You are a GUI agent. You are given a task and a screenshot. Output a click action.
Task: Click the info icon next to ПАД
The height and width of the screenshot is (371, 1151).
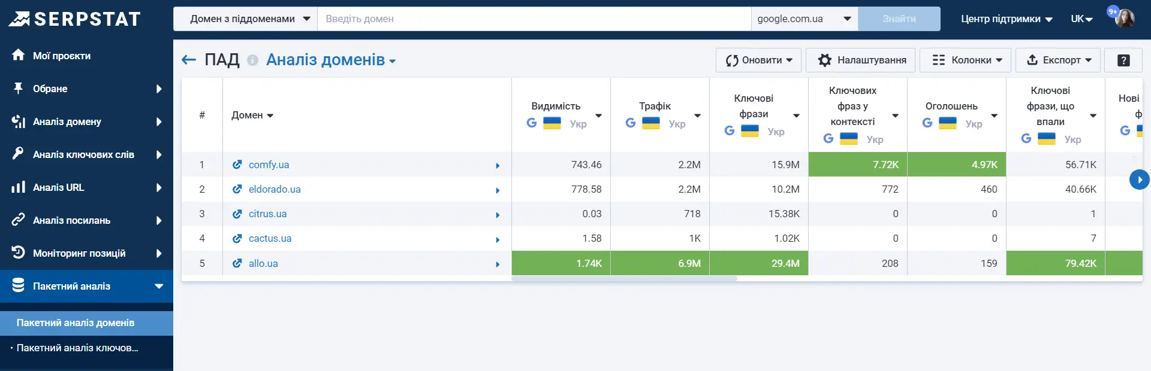253,60
